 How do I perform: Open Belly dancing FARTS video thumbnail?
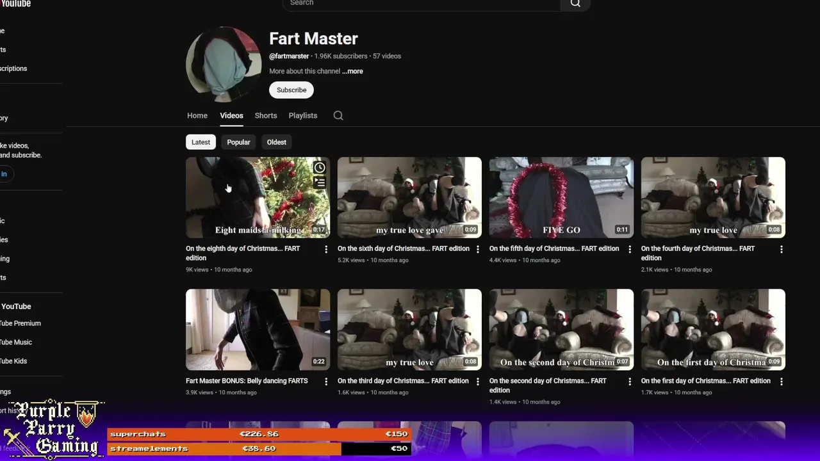[258, 330]
